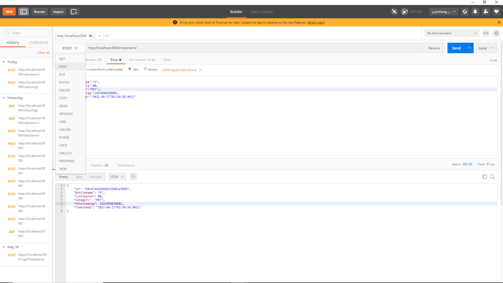This screenshot has height=283, width=503.
Task: Switch to the Collections tab
Action: 39,42
